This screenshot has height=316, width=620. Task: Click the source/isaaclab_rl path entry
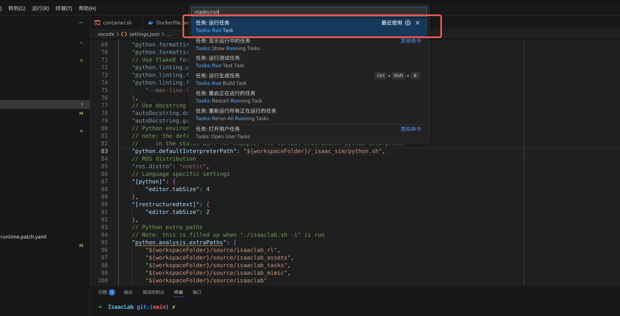coord(213,250)
